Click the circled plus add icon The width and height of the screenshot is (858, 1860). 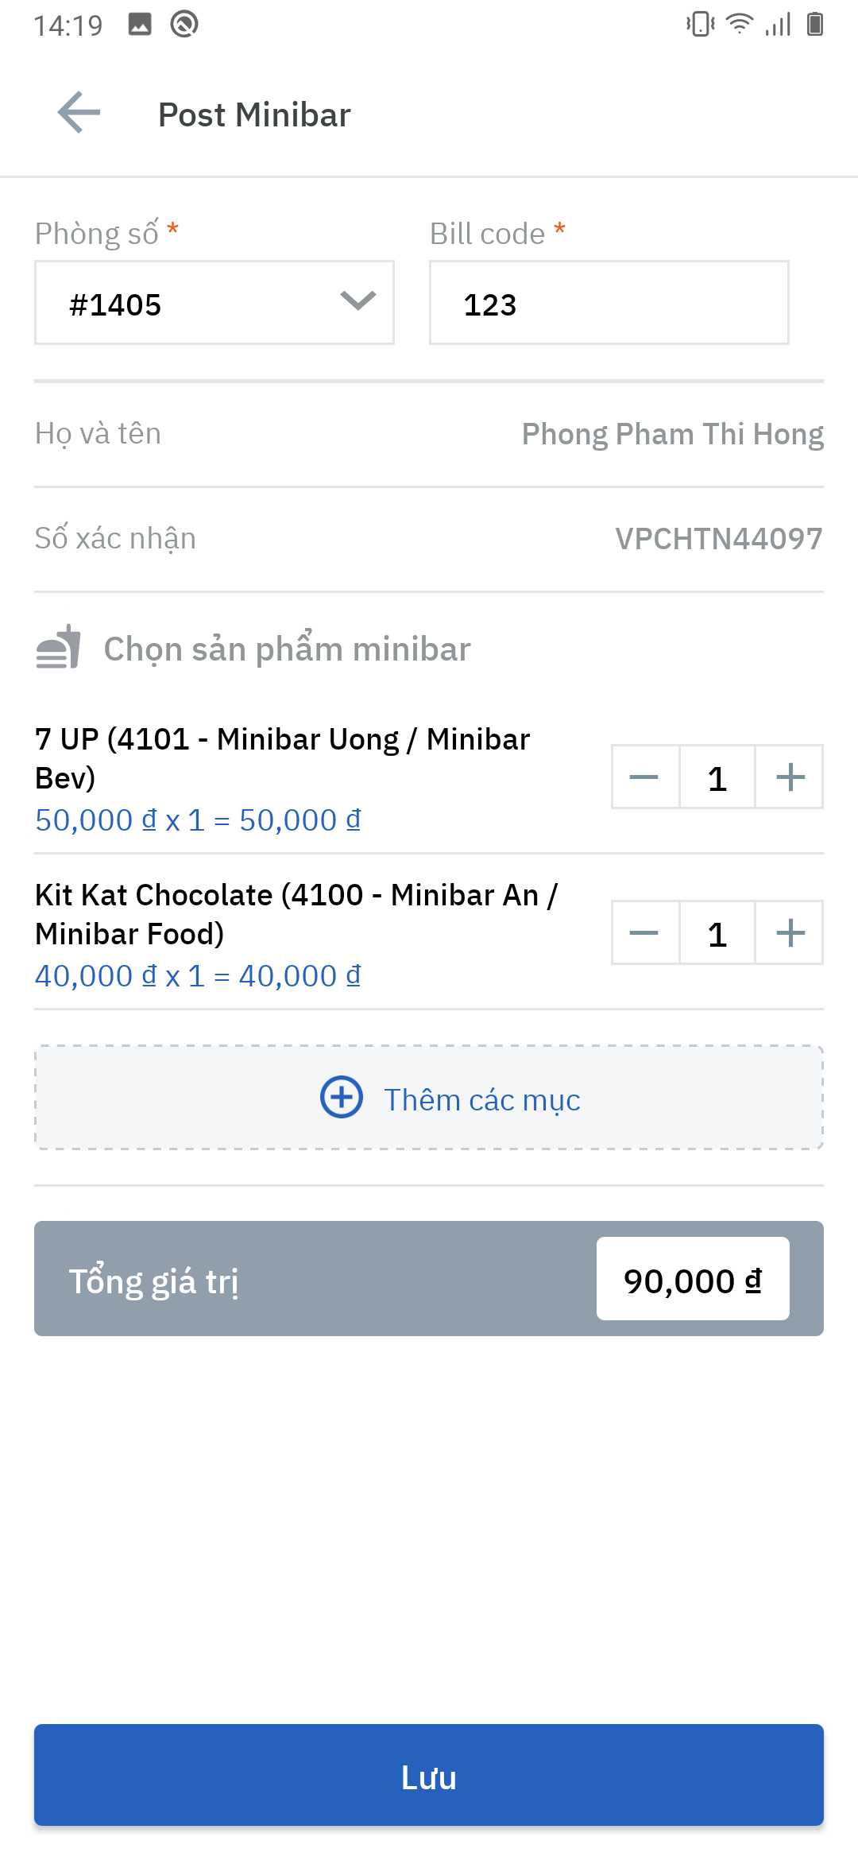tap(342, 1098)
